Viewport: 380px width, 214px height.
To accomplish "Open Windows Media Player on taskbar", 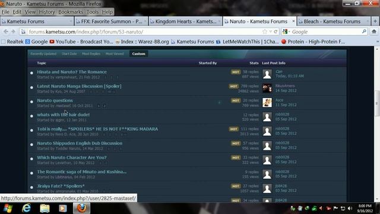I will pyautogui.click(x=63, y=208).
